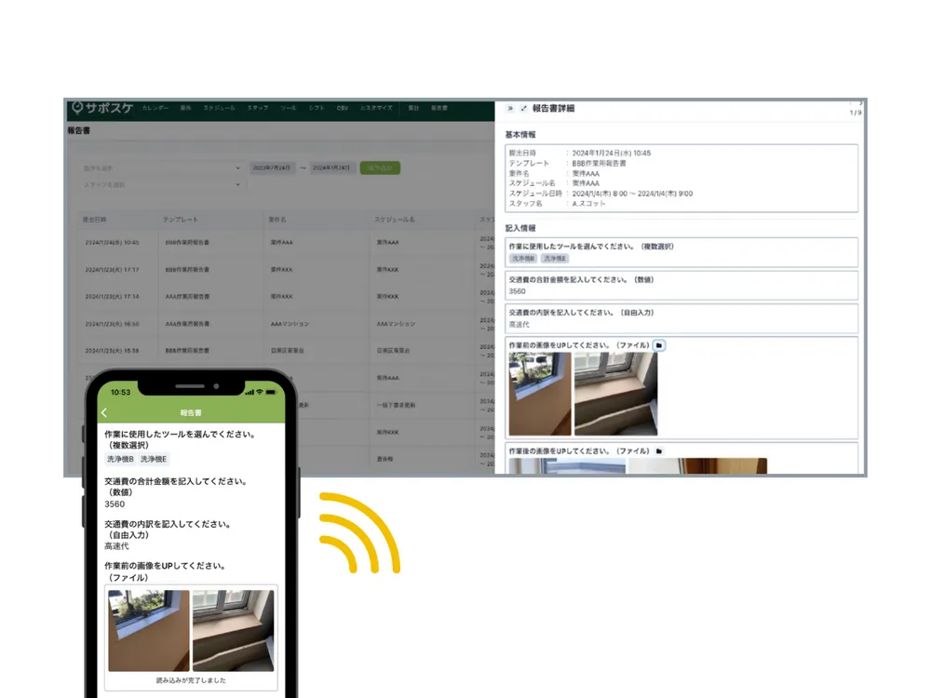
Task: Select the report row dated 2024/1/23 16:50
Action: point(286,324)
